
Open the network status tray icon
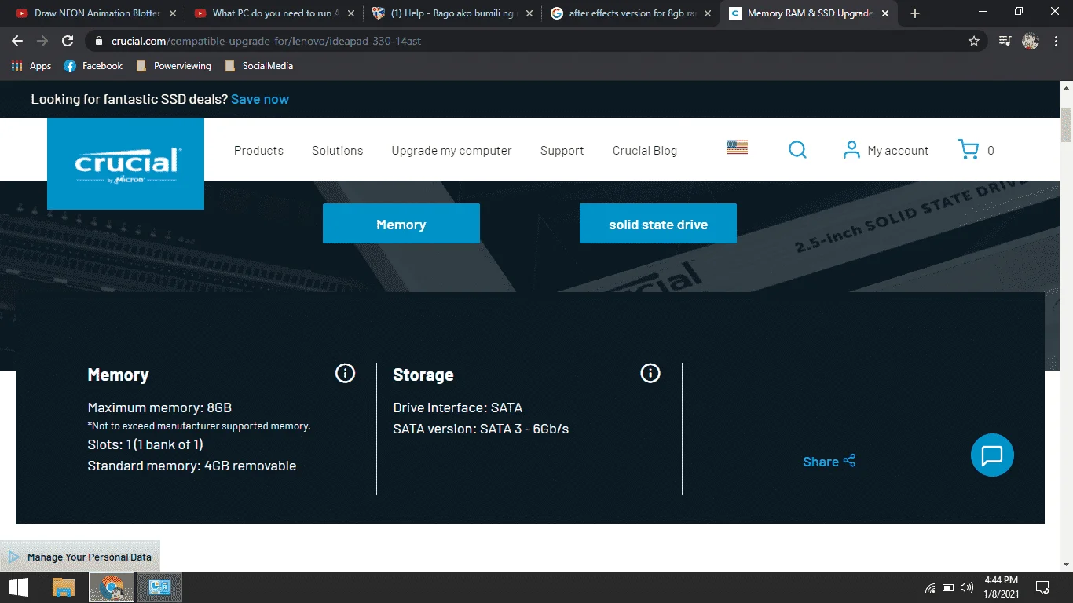930,587
